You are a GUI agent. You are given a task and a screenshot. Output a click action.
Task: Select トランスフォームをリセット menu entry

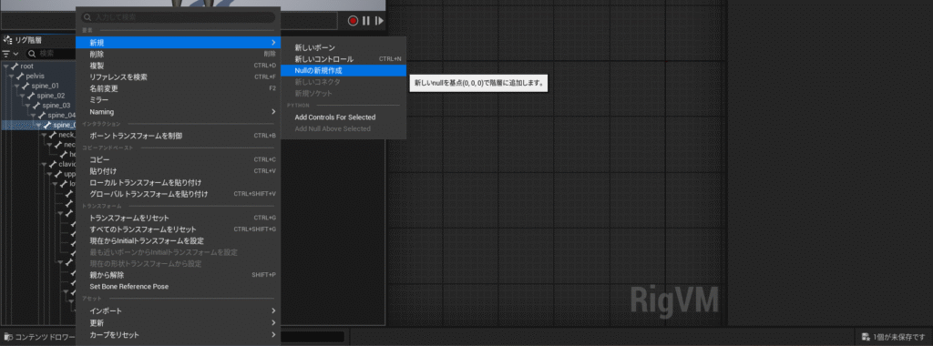(x=178, y=218)
